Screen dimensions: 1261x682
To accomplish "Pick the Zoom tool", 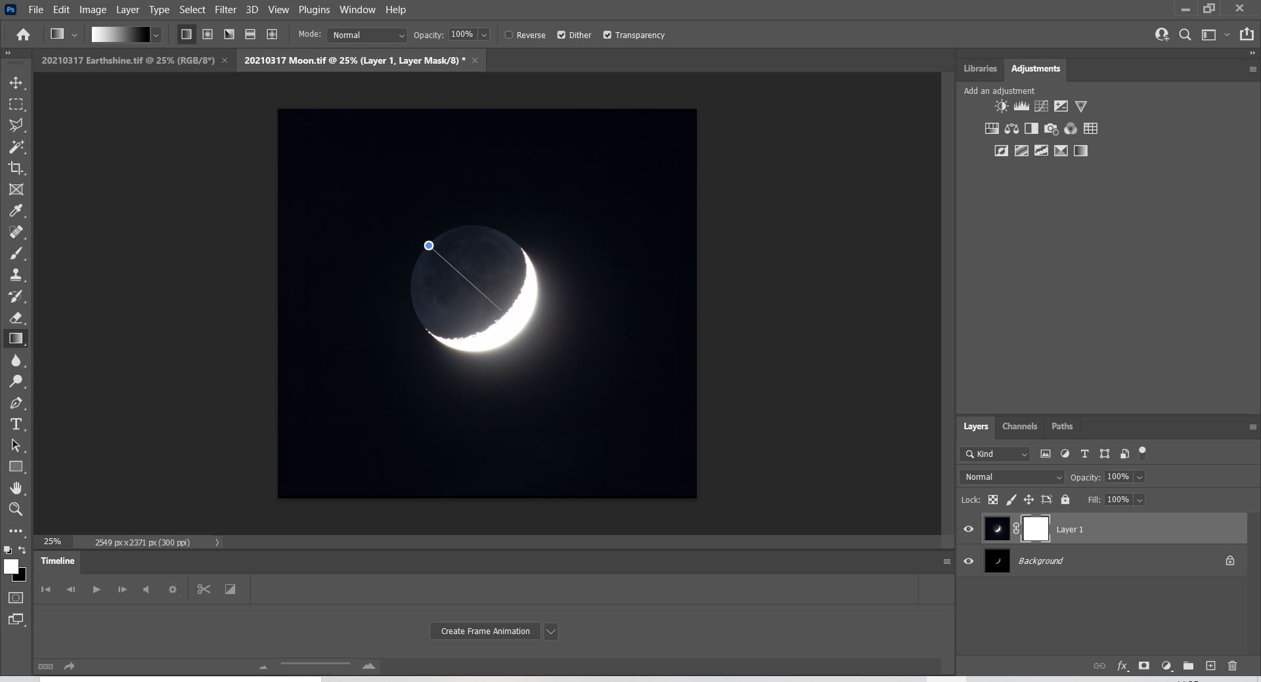I will click(x=16, y=510).
